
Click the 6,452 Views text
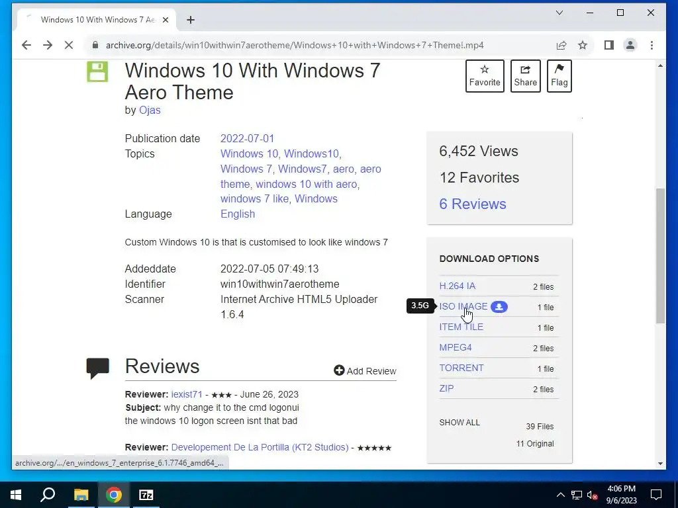click(479, 151)
